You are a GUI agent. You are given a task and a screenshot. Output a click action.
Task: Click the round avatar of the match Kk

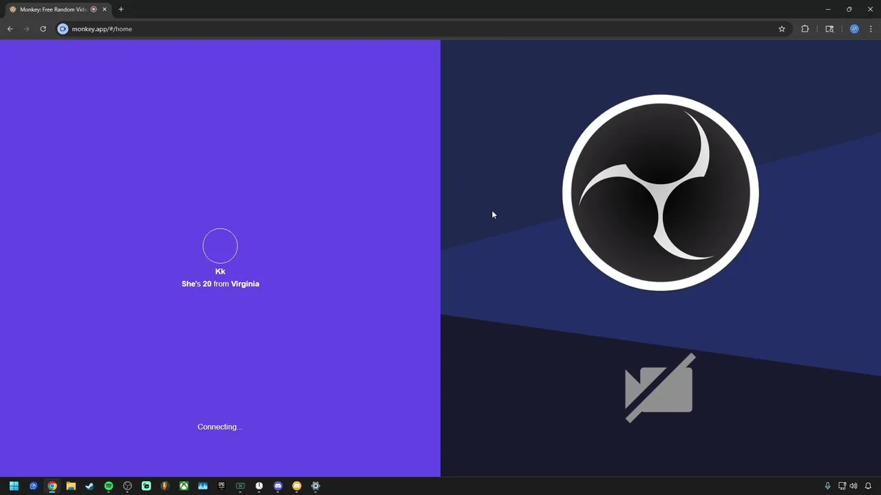(220, 245)
